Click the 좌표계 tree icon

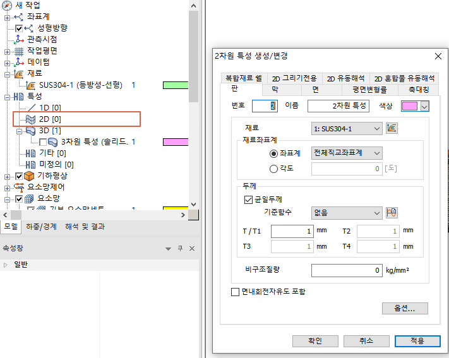pos(18,17)
